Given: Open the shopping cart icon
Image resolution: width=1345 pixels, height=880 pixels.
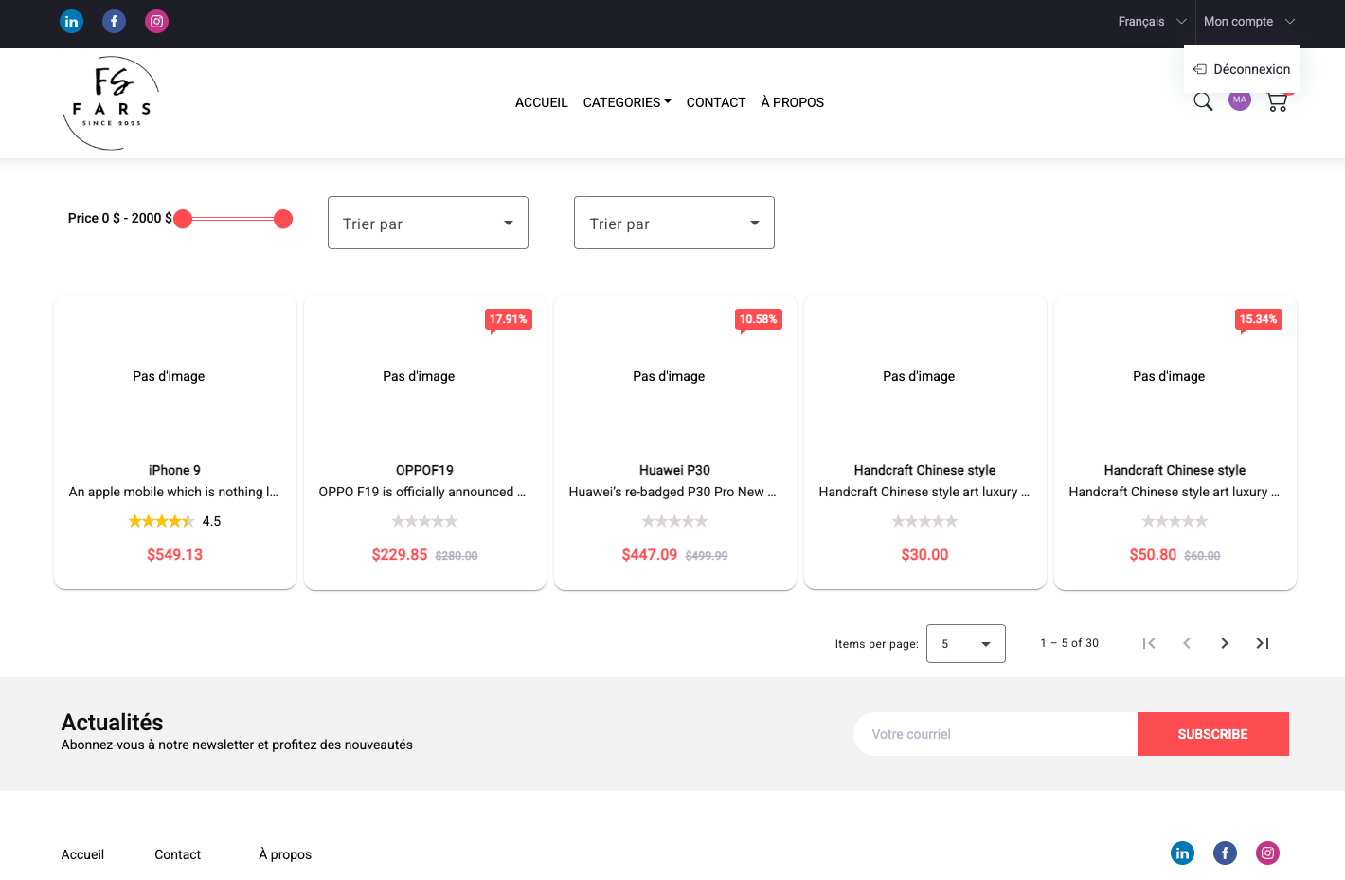Looking at the screenshot, I should coord(1277,102).
